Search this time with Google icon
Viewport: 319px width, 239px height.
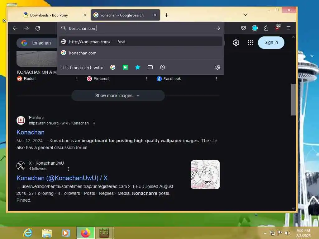click(113, 67)
